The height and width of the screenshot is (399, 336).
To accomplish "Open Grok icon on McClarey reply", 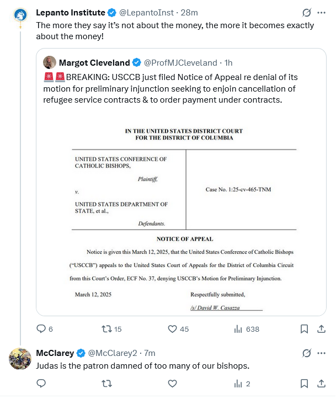I will pyautogui.click(x=306, y=353).
